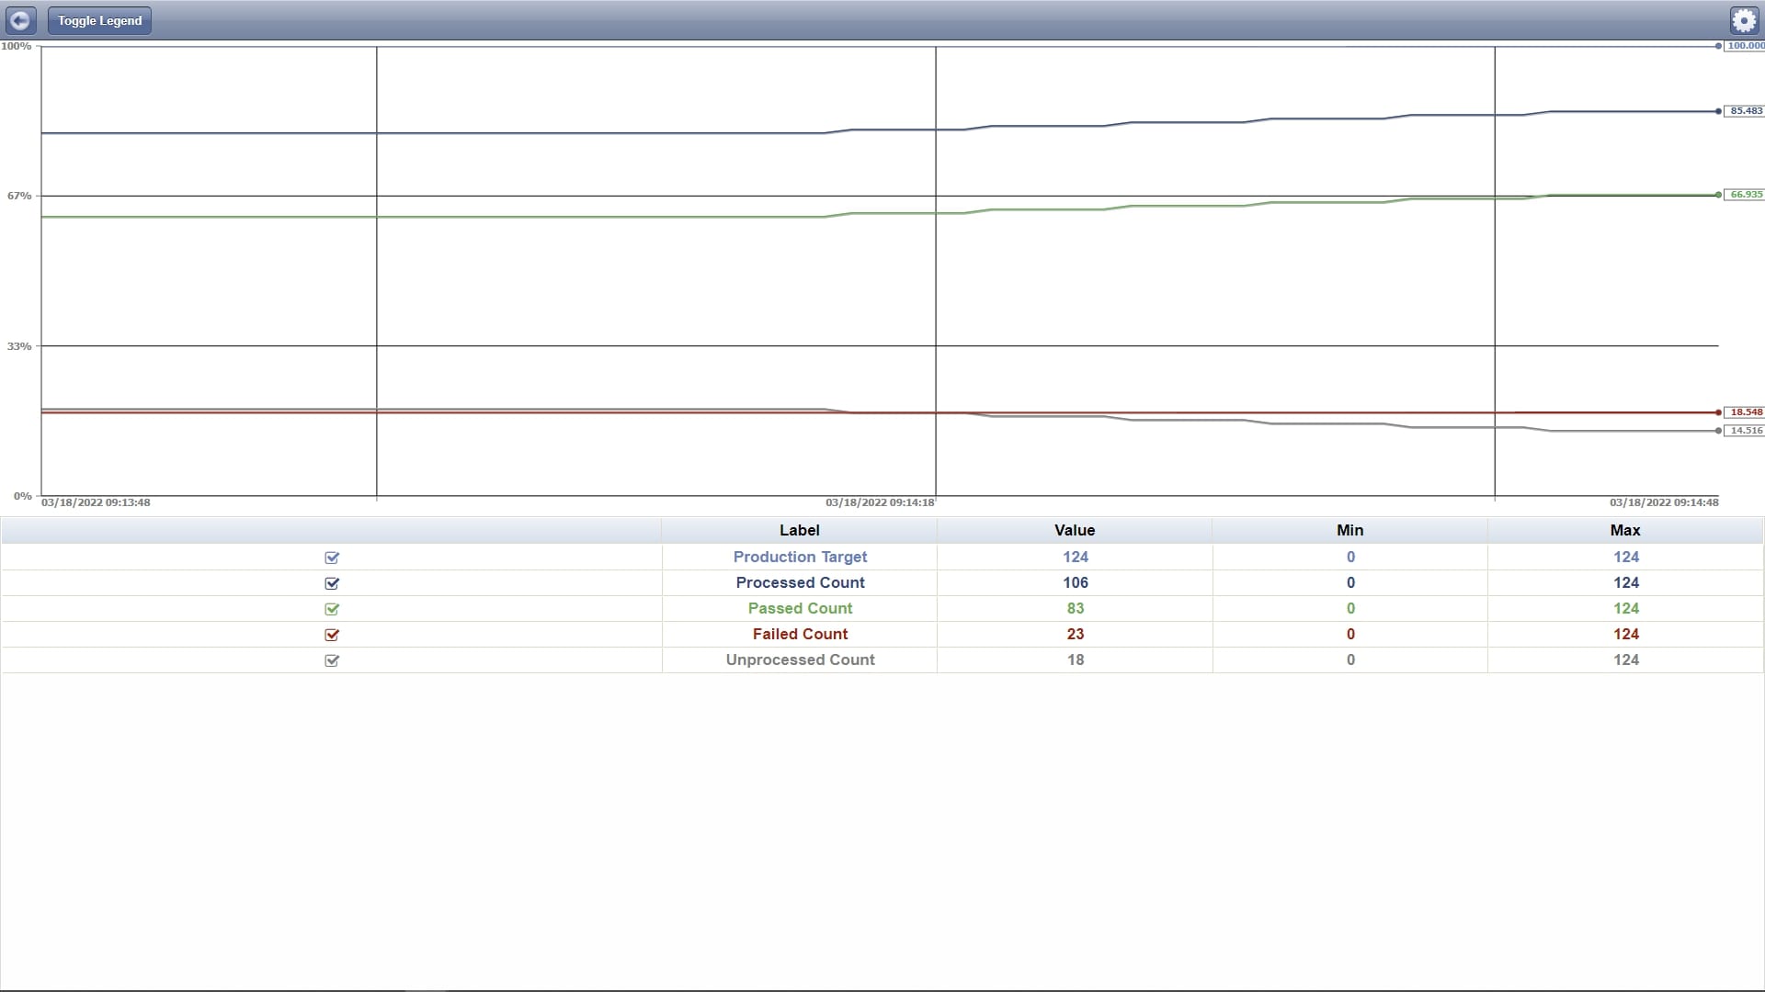Click the Production Target label link
Screen dimensions: 1765x992
pos(799,557)
